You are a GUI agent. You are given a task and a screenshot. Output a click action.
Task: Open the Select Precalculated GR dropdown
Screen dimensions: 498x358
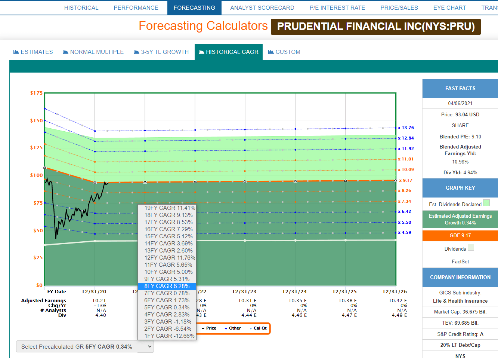[85, 347]
